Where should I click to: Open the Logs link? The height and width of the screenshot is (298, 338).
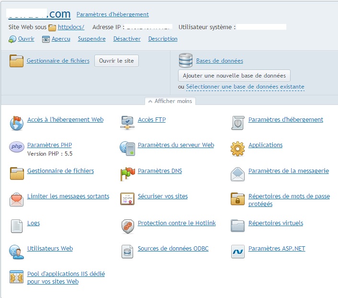[34, 223]
